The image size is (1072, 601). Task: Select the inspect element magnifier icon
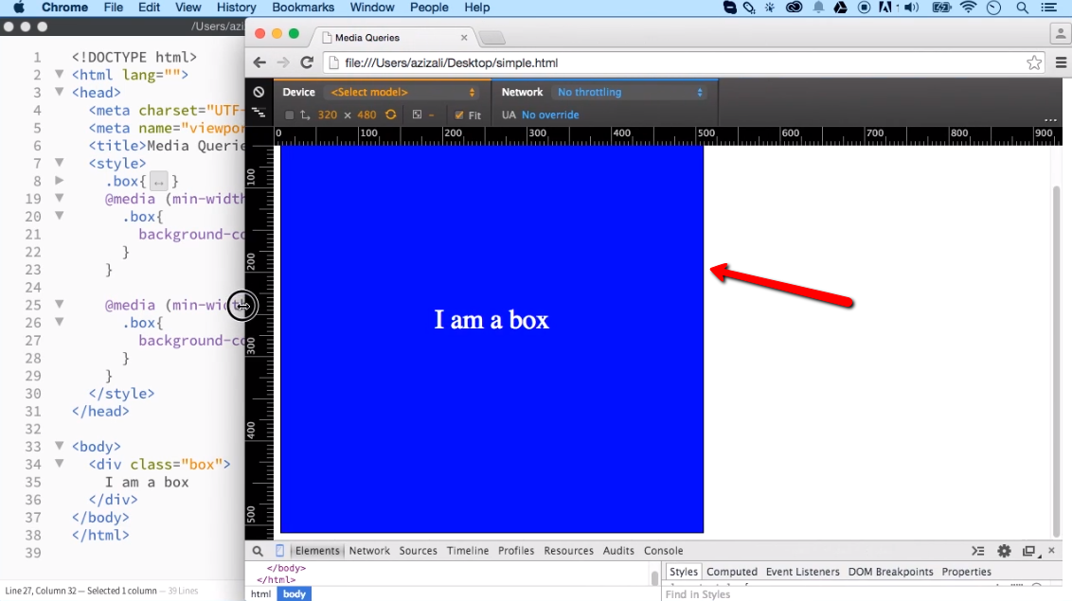[257, 550]
